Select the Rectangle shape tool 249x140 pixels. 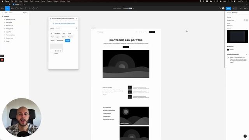tap(16, 9)
